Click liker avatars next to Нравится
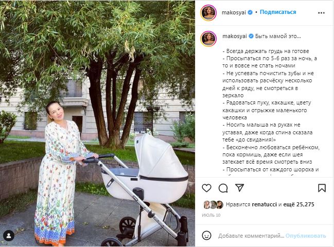This screenshot has height=247, width=334. pos(213,205)
